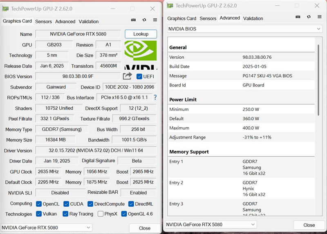Click Adjustment Range value -31% to +11%
Viewport: 327px width, 234px height.
click(x=257, y=137)
